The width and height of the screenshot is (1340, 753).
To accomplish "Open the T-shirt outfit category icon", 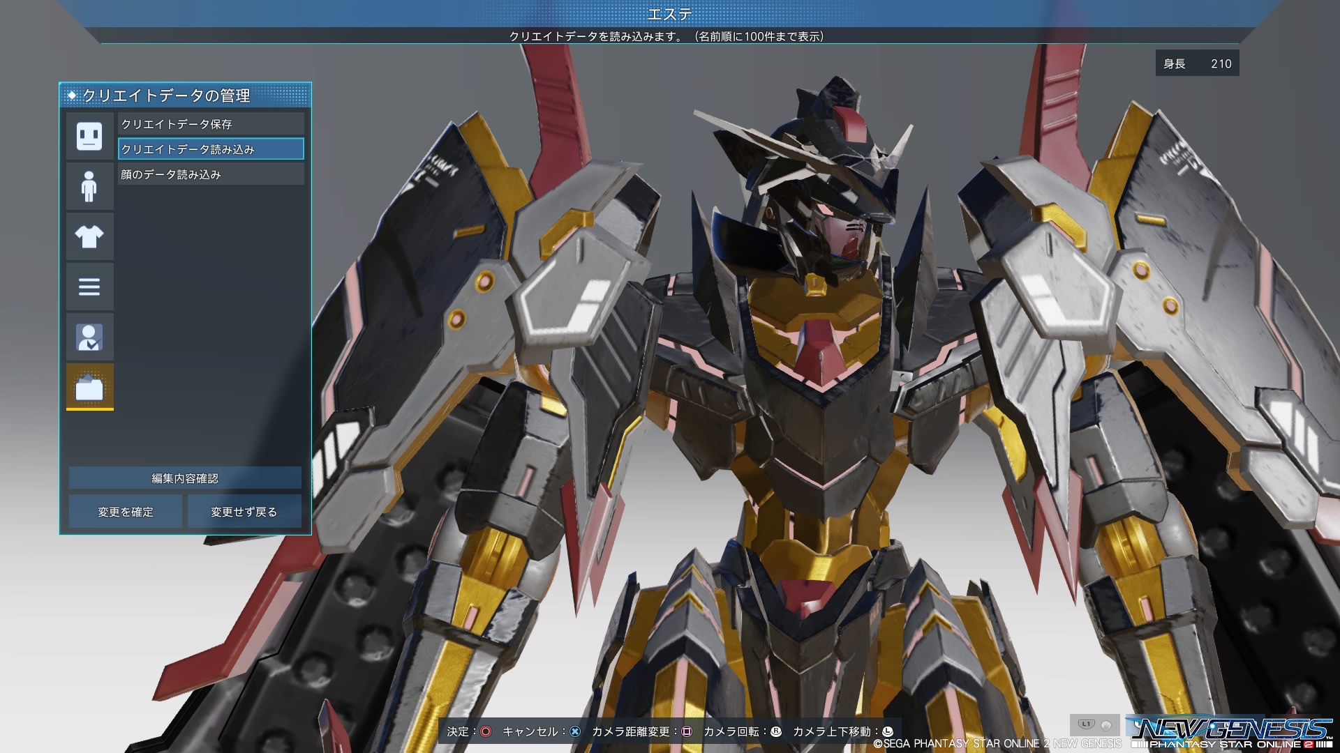I will coord(89,236).
